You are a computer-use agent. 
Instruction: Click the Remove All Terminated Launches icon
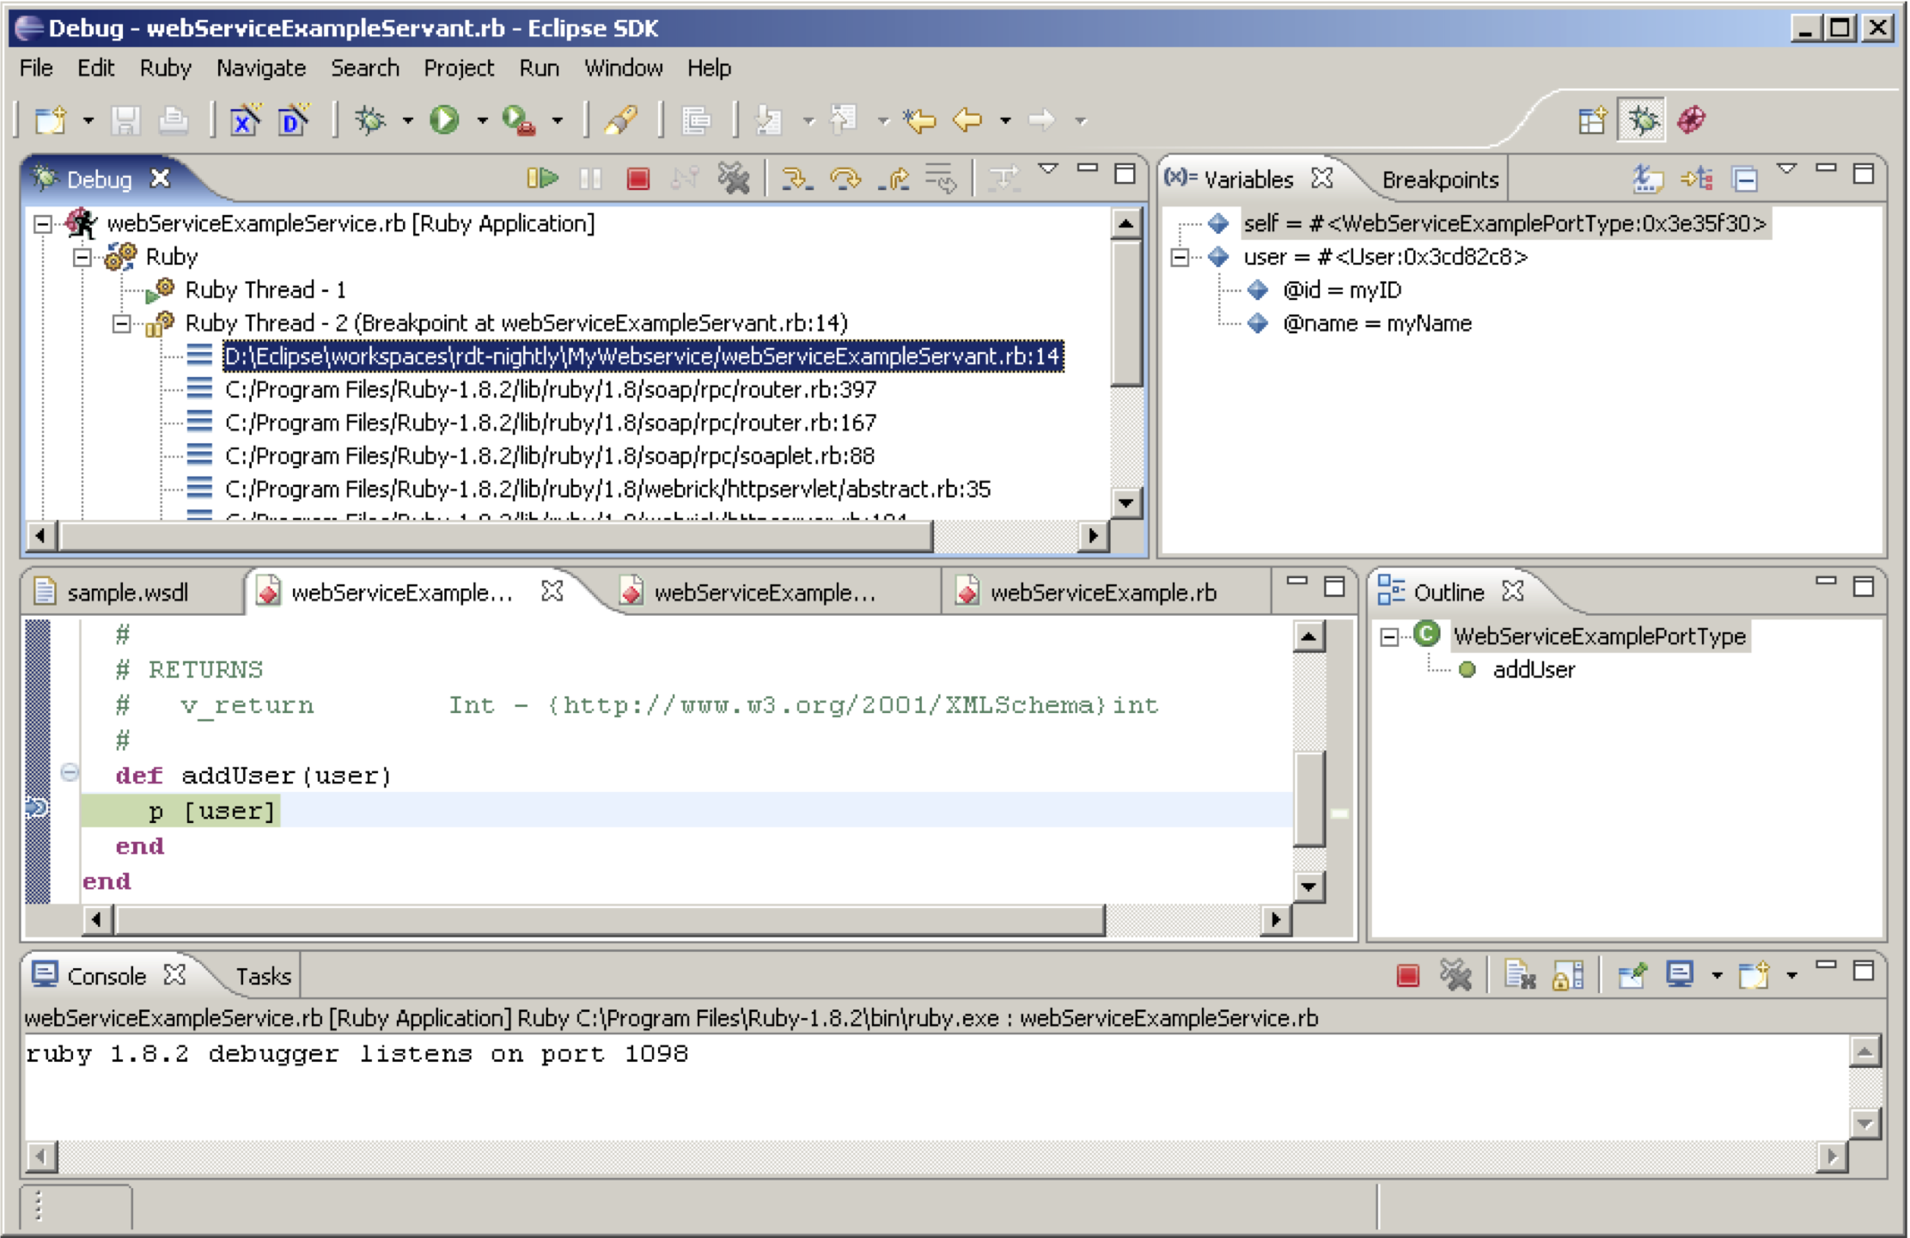click(x=735, y=180)
